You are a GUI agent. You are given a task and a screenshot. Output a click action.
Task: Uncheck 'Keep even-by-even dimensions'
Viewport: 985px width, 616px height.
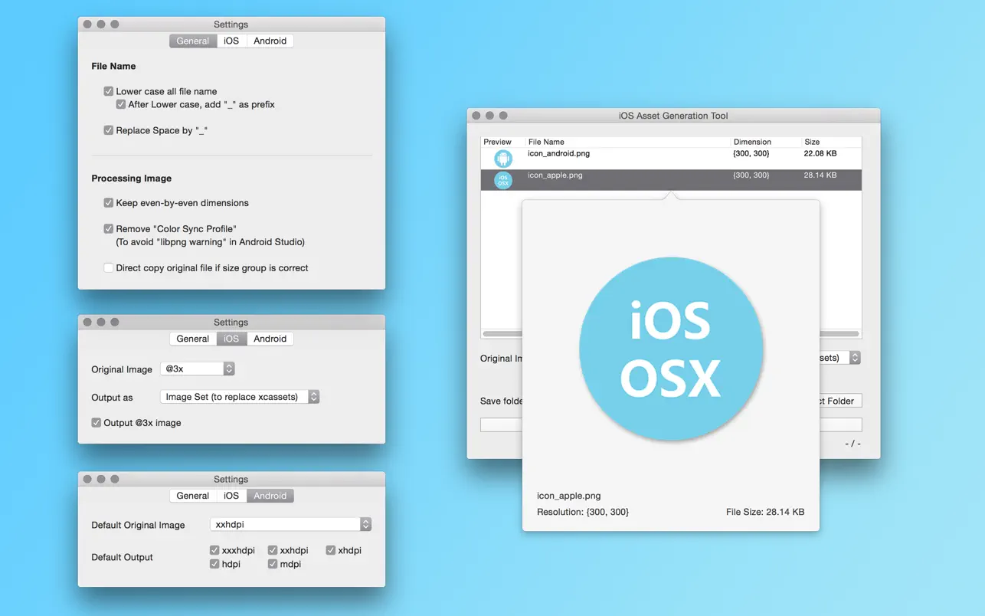tap(108, 203)
